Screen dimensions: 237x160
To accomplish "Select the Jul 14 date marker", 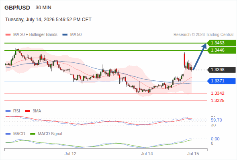I will coord(147,154).
